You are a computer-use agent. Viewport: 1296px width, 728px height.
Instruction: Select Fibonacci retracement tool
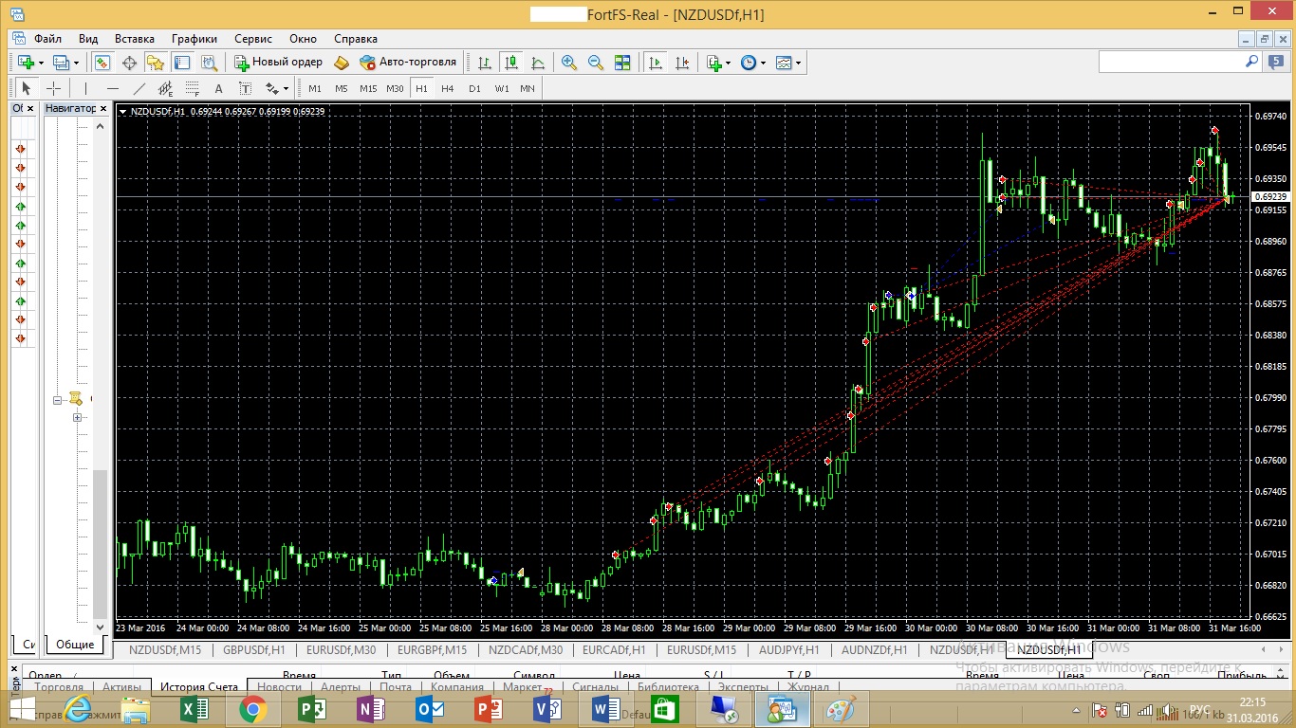coord(193,88)
